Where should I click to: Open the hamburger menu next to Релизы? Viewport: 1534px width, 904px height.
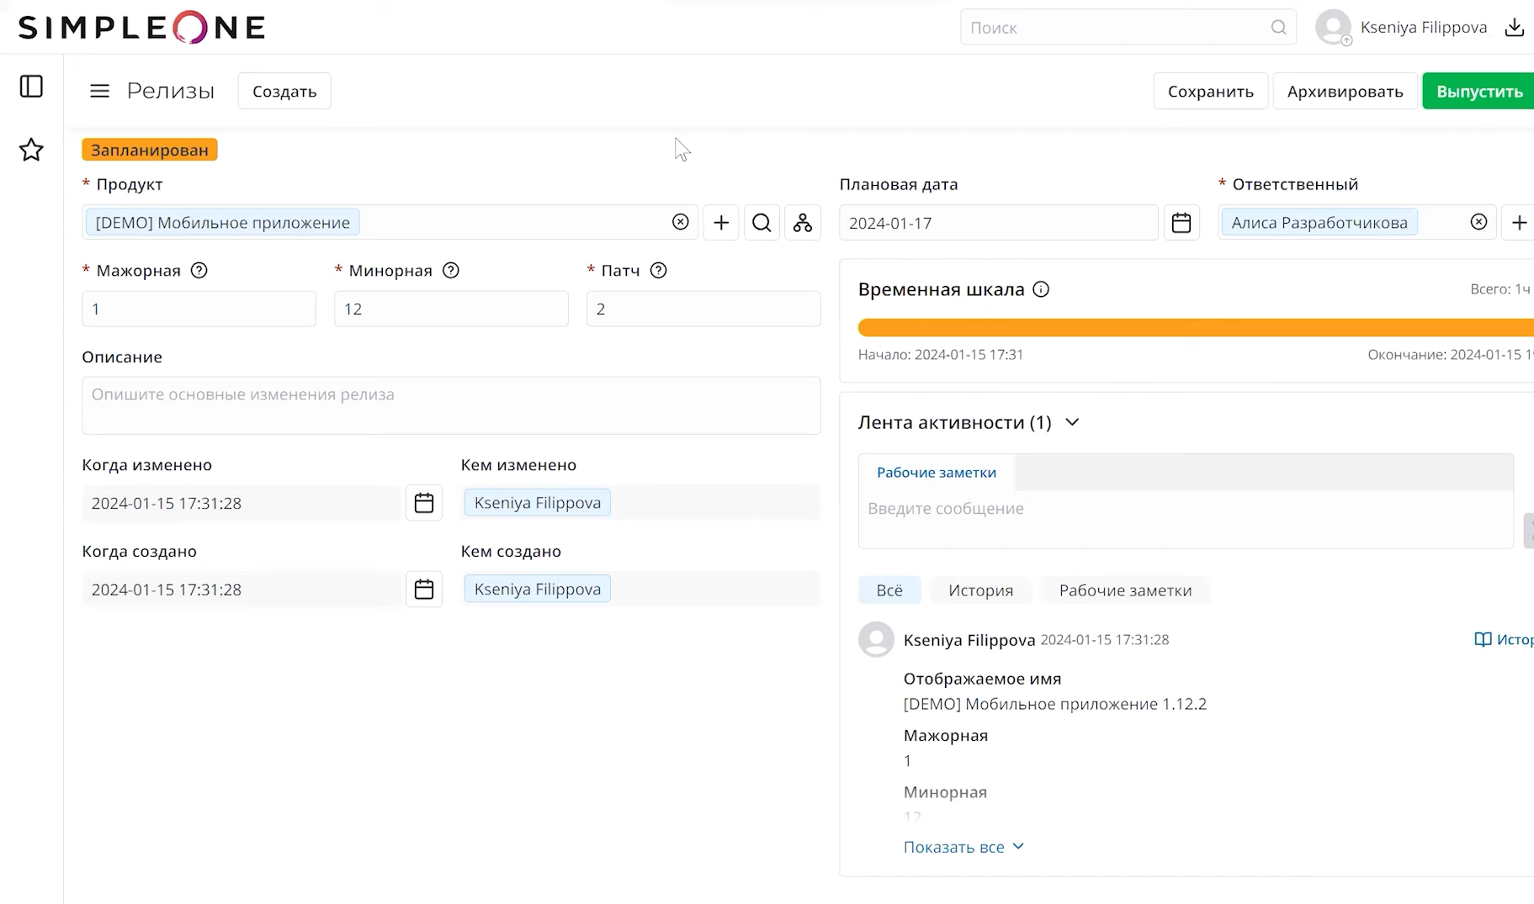coord(99,90)
